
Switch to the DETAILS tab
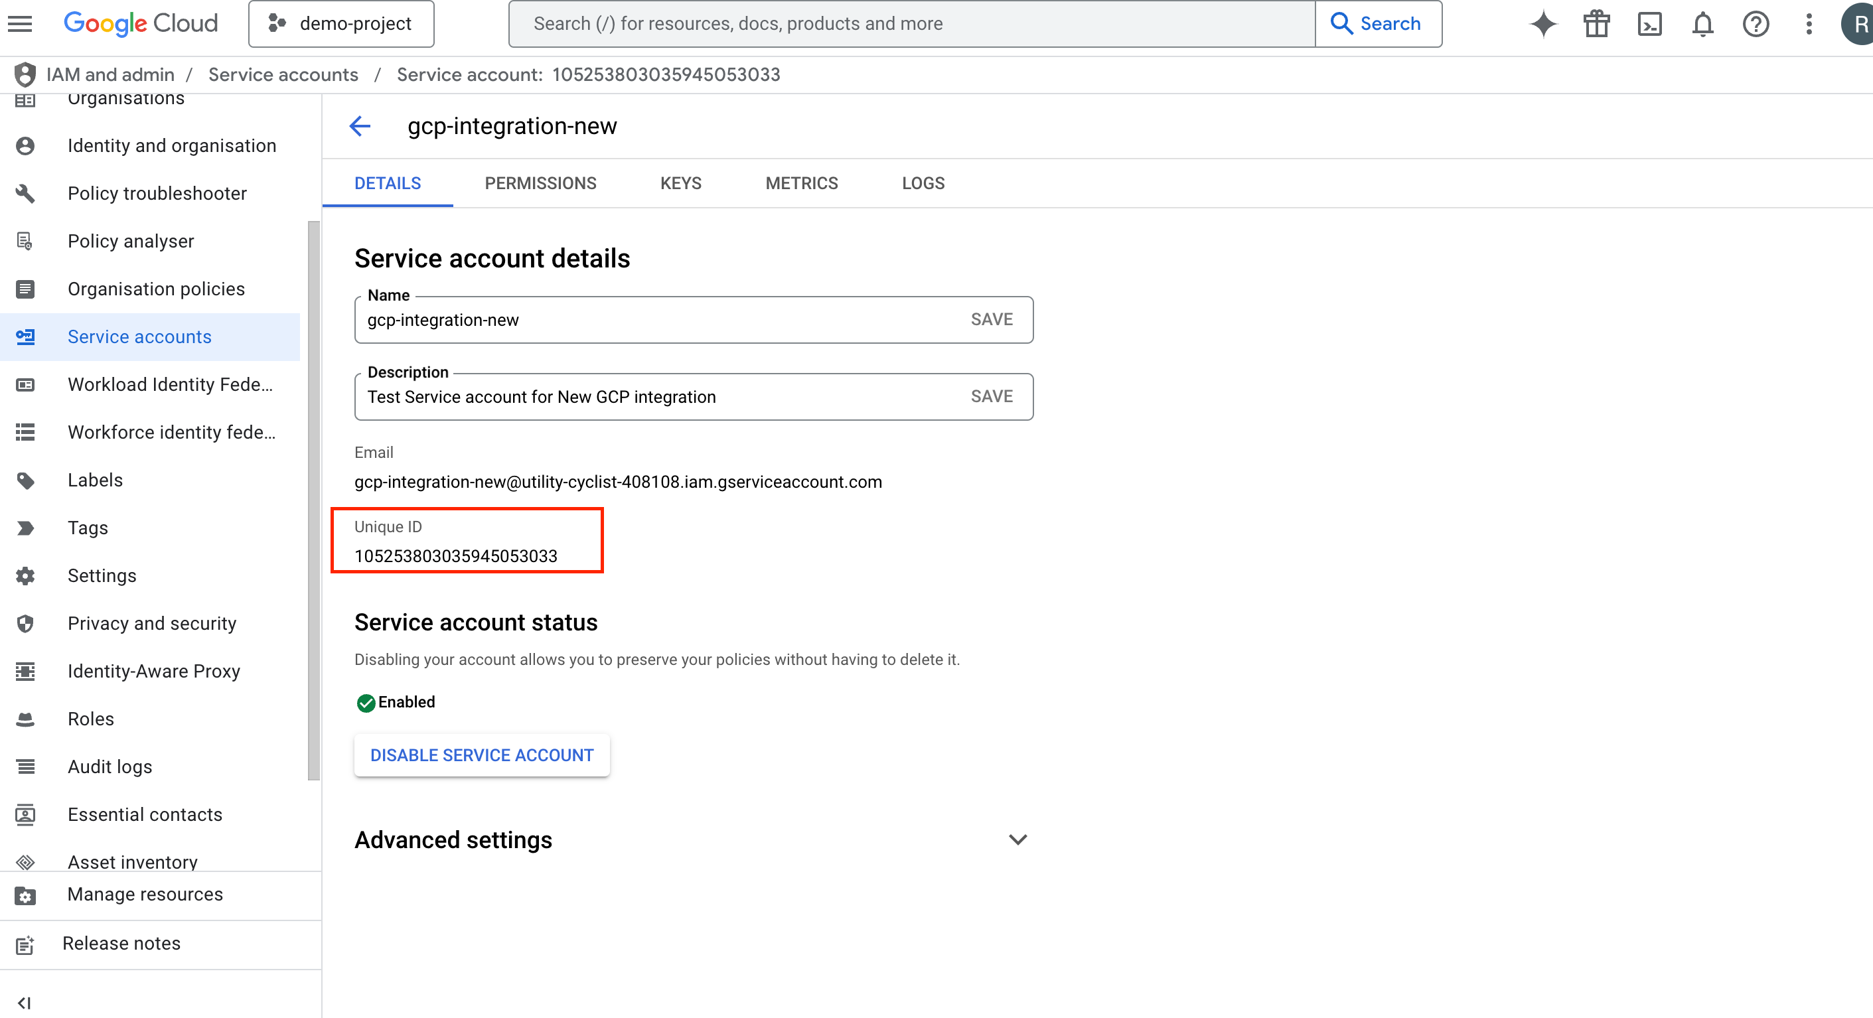(x=388, y=183)
